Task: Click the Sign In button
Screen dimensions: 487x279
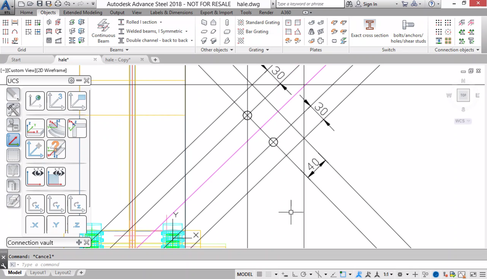Action: (366, 4)
